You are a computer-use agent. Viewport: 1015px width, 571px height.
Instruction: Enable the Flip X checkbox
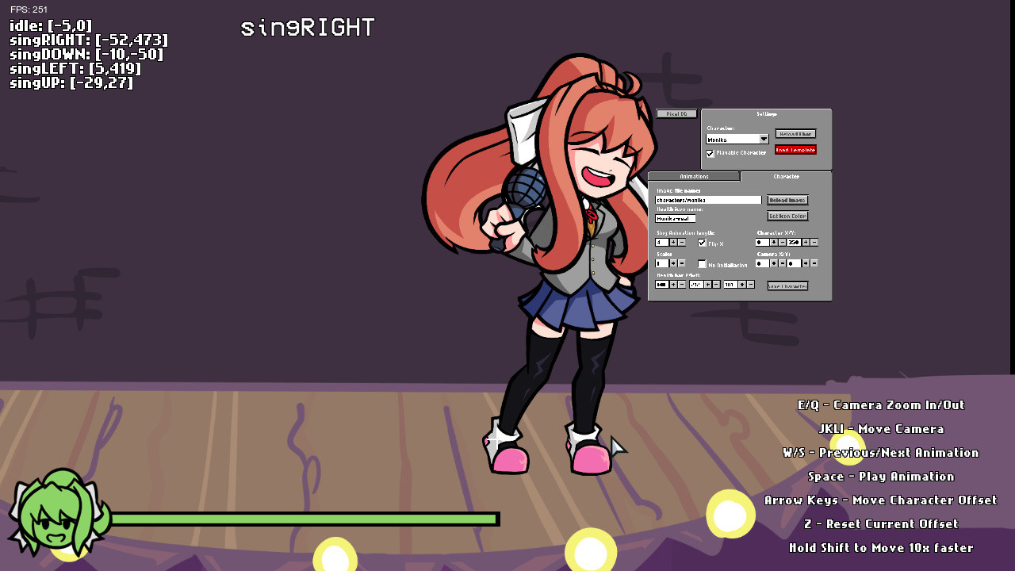pyautogui.click(x=701, y=243)
